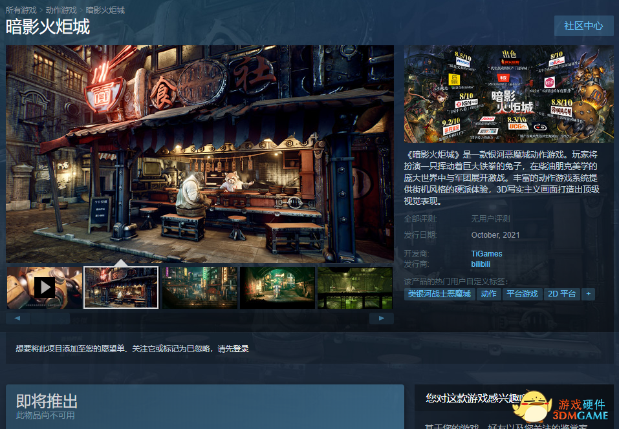Select the neon street screenshot thumbnail
The width and height of the screenshot is (619, 429).
tap(200, 288)
